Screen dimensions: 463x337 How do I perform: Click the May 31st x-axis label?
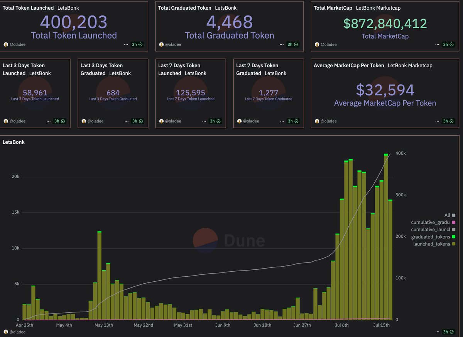click(183, 325)
